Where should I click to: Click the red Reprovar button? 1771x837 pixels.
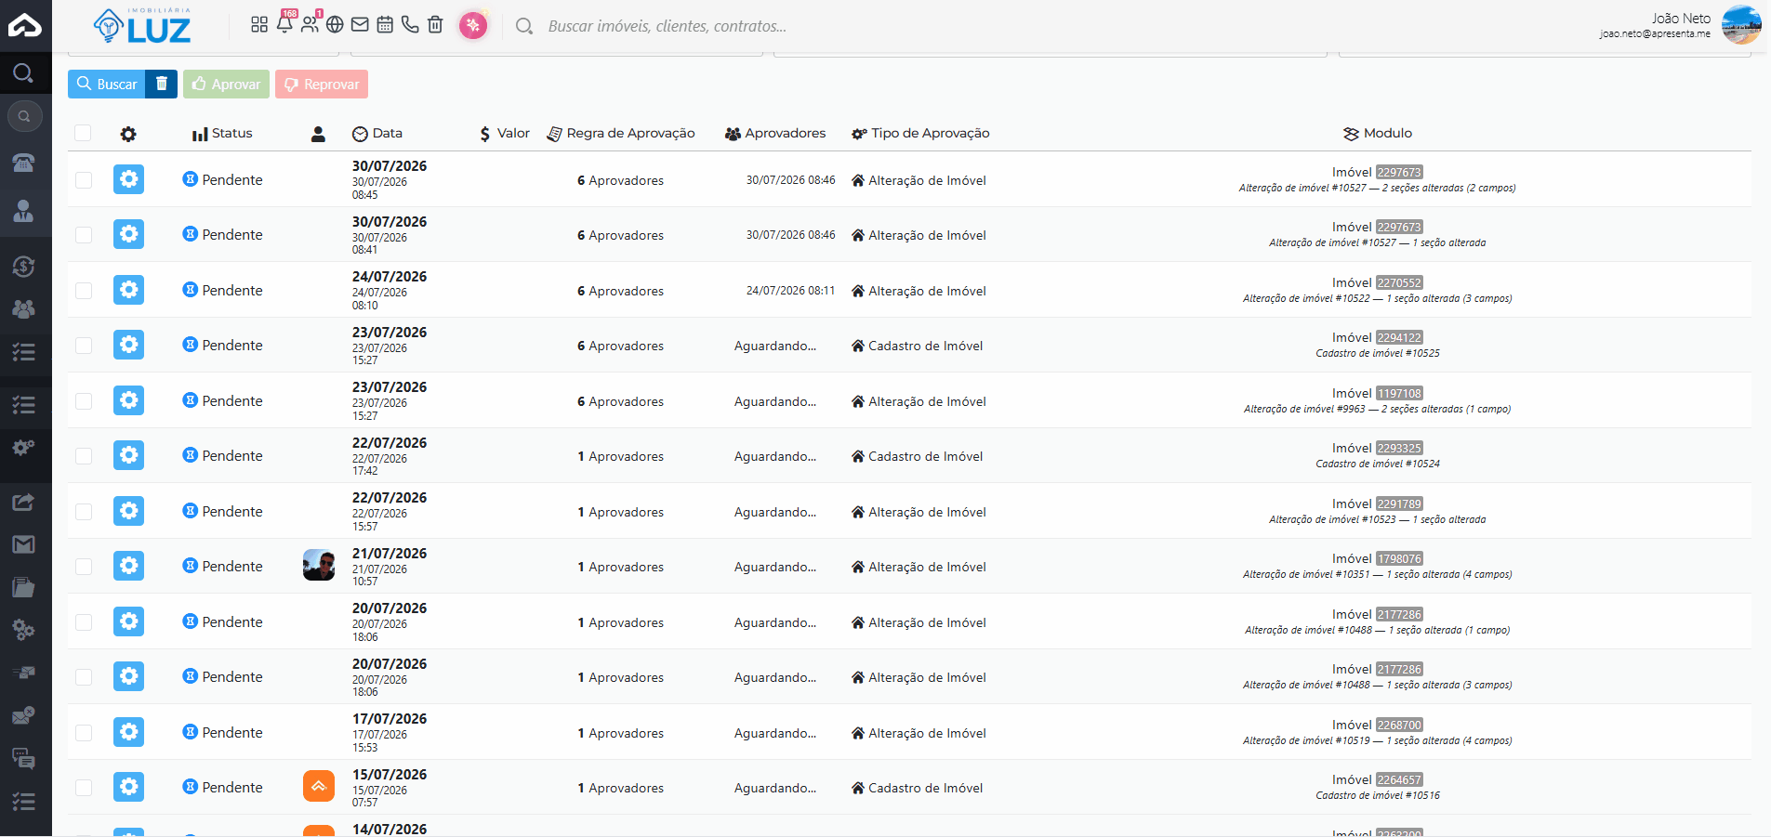pyautogui.click(x=322, y=84)
